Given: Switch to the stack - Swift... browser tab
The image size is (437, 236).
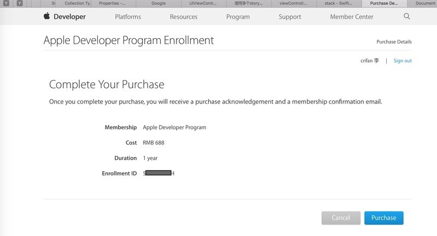Looking at the screenshot, I should point(338,3).
